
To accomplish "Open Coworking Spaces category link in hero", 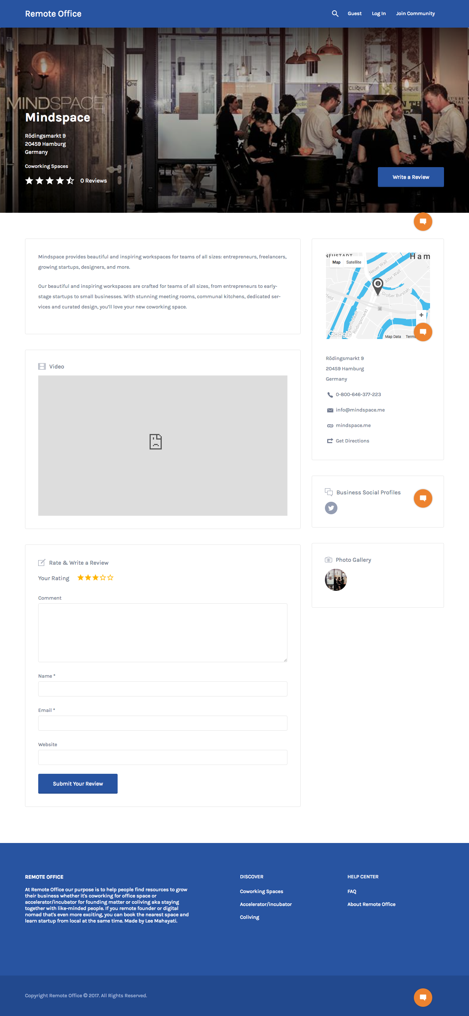I will click(x=46, y=166).
